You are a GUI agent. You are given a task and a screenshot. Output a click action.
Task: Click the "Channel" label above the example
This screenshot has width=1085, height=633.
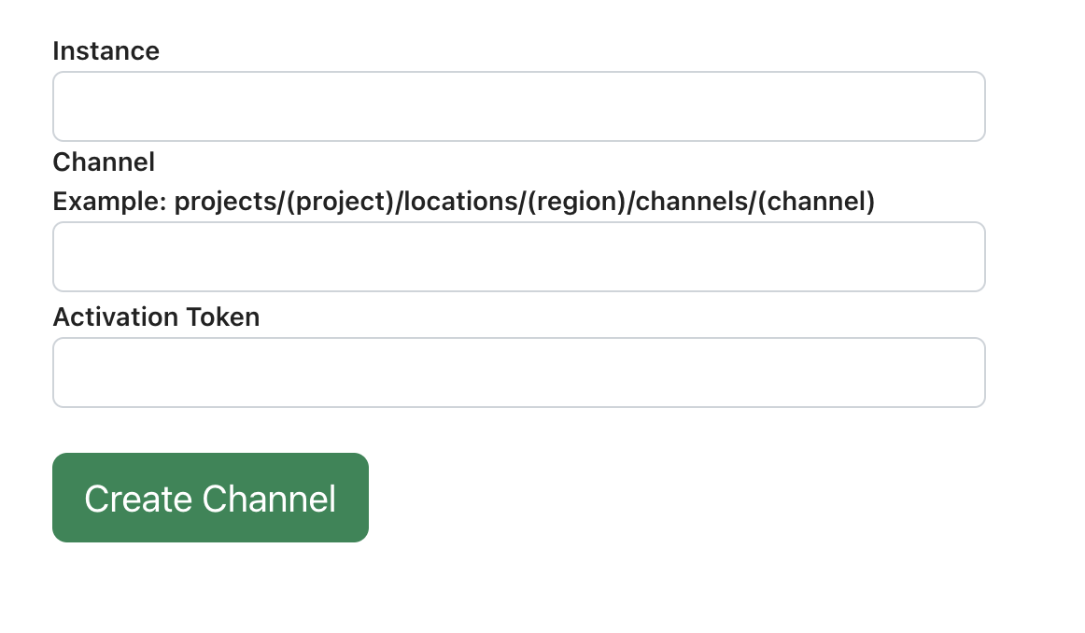point(104,162)
